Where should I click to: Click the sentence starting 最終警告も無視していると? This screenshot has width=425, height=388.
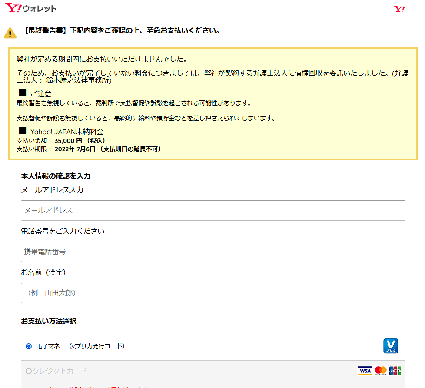click(134, 103)
